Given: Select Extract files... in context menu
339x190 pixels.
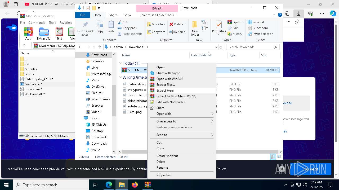Looking at the screenshot, I should tap(182, 85).
